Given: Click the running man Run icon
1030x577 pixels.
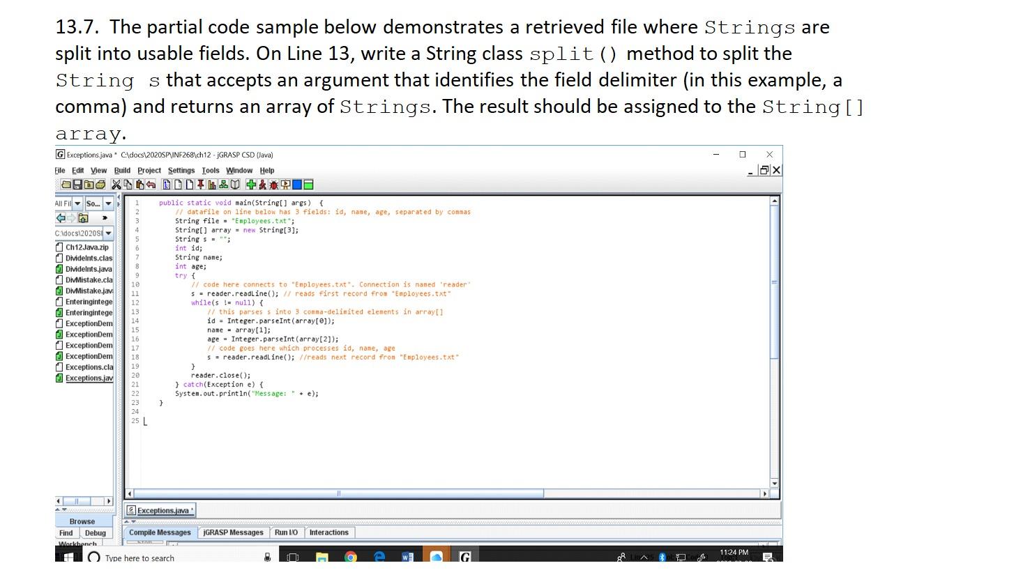Looking at the screenshot, I should [x=263, y=185].
